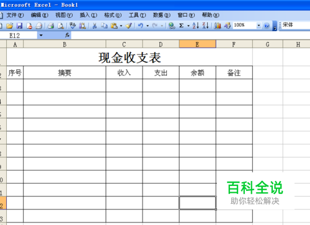
Task: Sort descending with the Z-A icon
Action: click(x=205, y=25)
